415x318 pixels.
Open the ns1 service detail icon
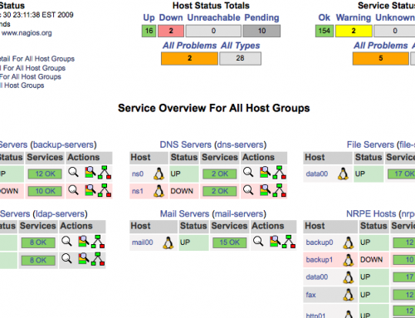[265, 190]
